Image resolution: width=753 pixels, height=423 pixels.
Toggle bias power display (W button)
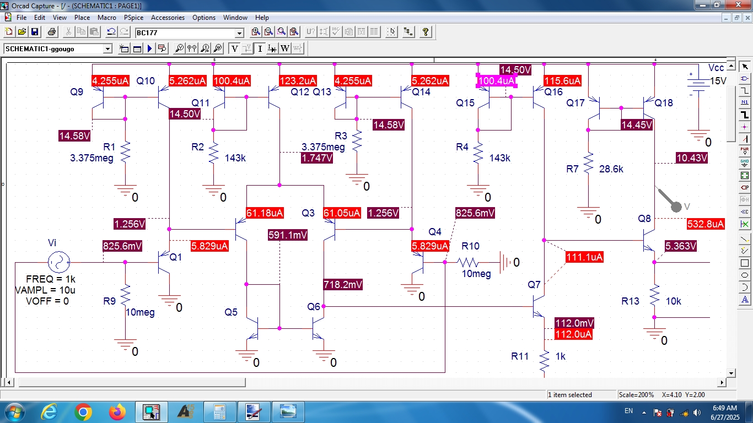pos(285,48)
